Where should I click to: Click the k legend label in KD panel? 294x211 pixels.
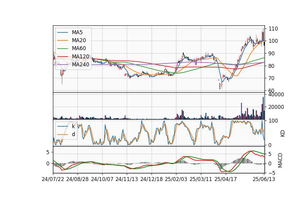point(73,126)
